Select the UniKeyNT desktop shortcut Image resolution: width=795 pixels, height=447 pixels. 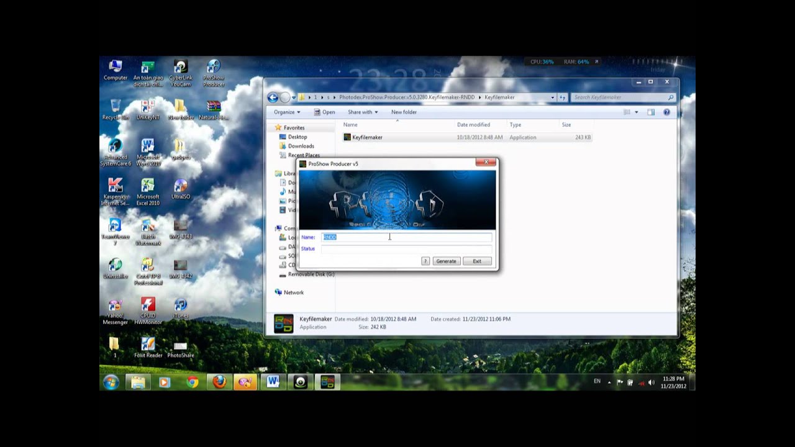click(x=148, y=110)
